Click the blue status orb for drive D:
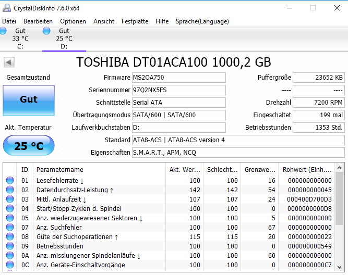Screen dimensions: 348x275 (x=46, y=31)
